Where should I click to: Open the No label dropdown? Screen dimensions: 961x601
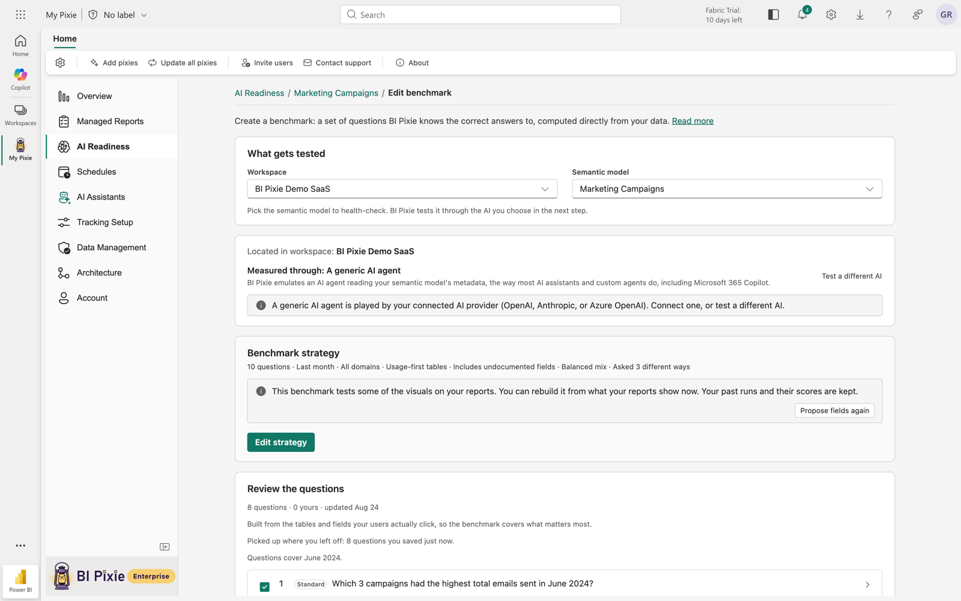[x=126, y=14]
